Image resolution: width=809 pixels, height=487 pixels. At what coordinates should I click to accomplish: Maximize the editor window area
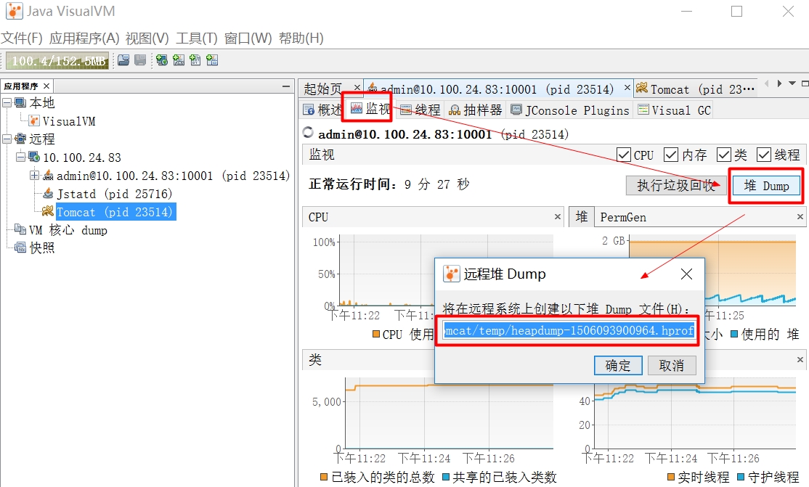tap(805, 83)
